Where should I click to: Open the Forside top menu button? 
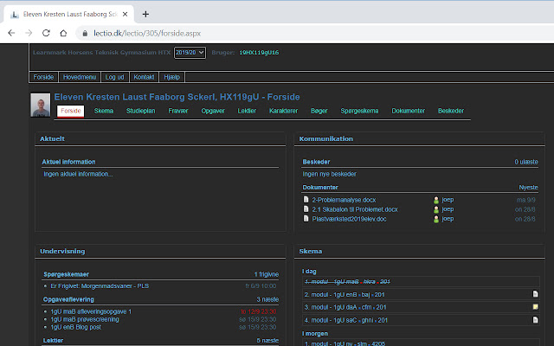pos(43,77)
